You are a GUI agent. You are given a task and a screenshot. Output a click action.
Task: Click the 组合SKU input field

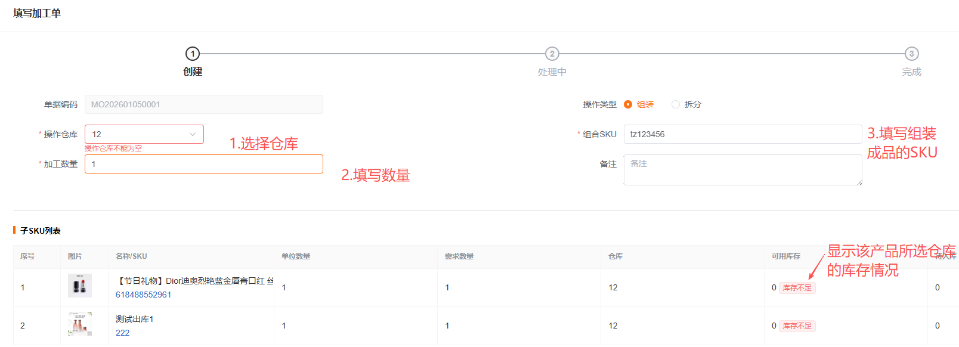[743, 134]
